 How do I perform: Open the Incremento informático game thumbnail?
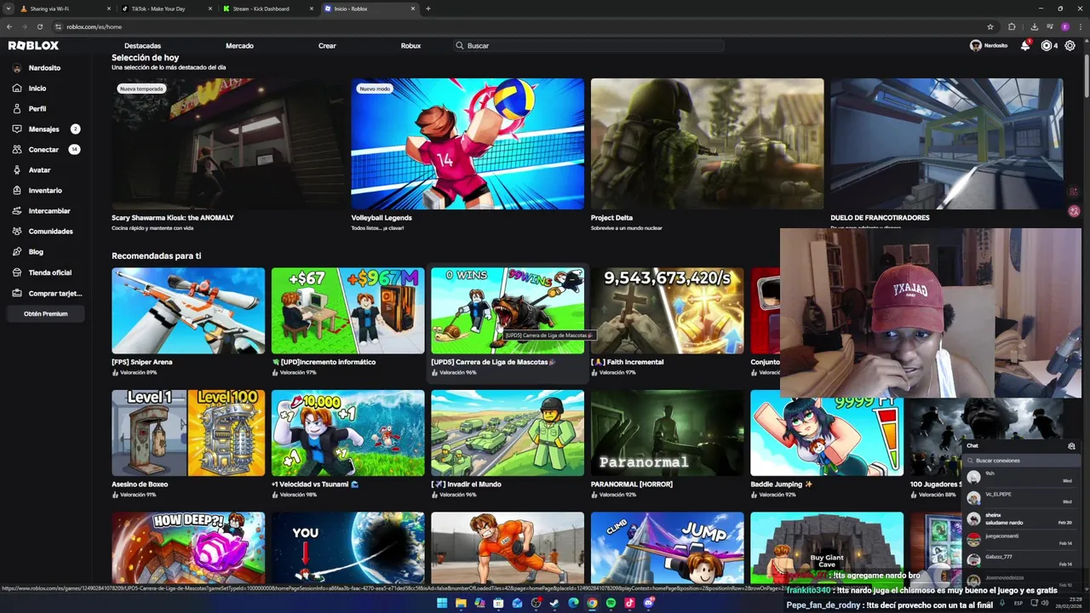[x=347, y=311]
